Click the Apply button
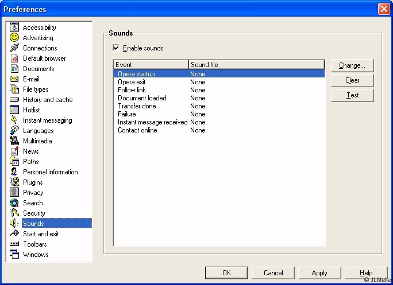393x285 pixels. (319, 273)
